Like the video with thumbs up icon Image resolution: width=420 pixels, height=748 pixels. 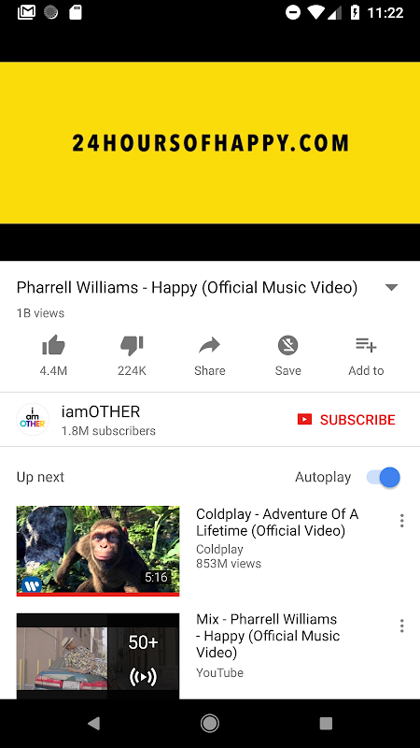point(53,345)
